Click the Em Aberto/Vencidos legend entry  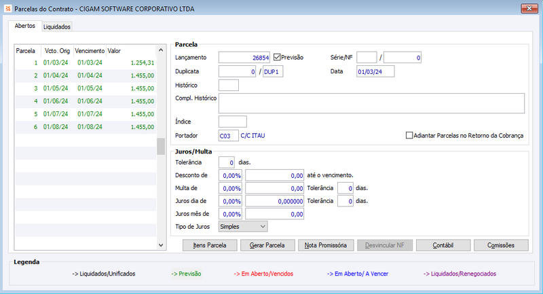coord(263,274)
